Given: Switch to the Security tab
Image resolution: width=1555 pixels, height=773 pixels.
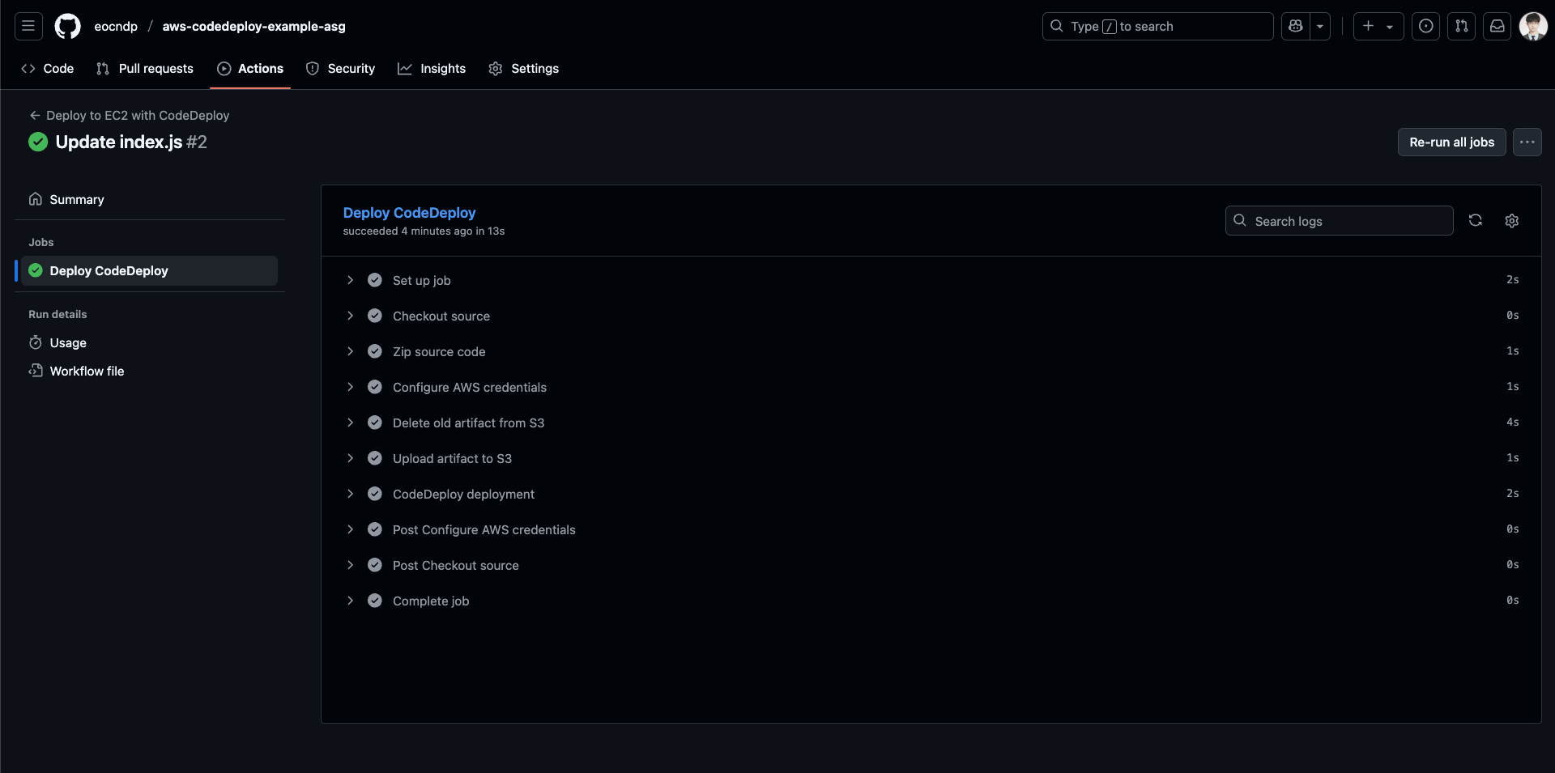Looking at the screenshot, I should (341, 69).
